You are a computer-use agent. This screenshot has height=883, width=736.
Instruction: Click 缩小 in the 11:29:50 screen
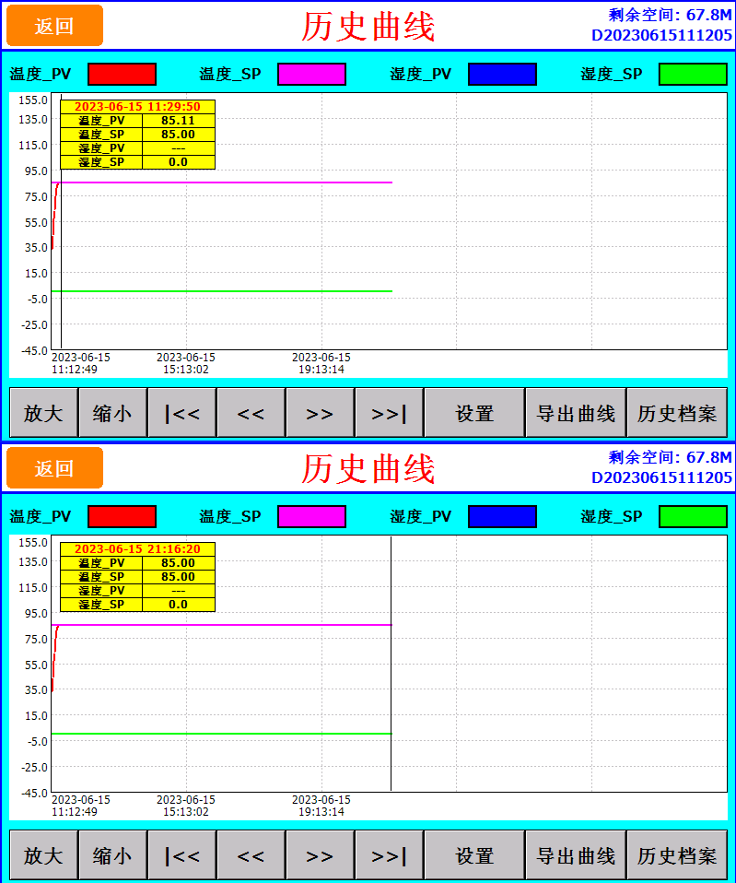pyautogui.click(x=112, y=413)
